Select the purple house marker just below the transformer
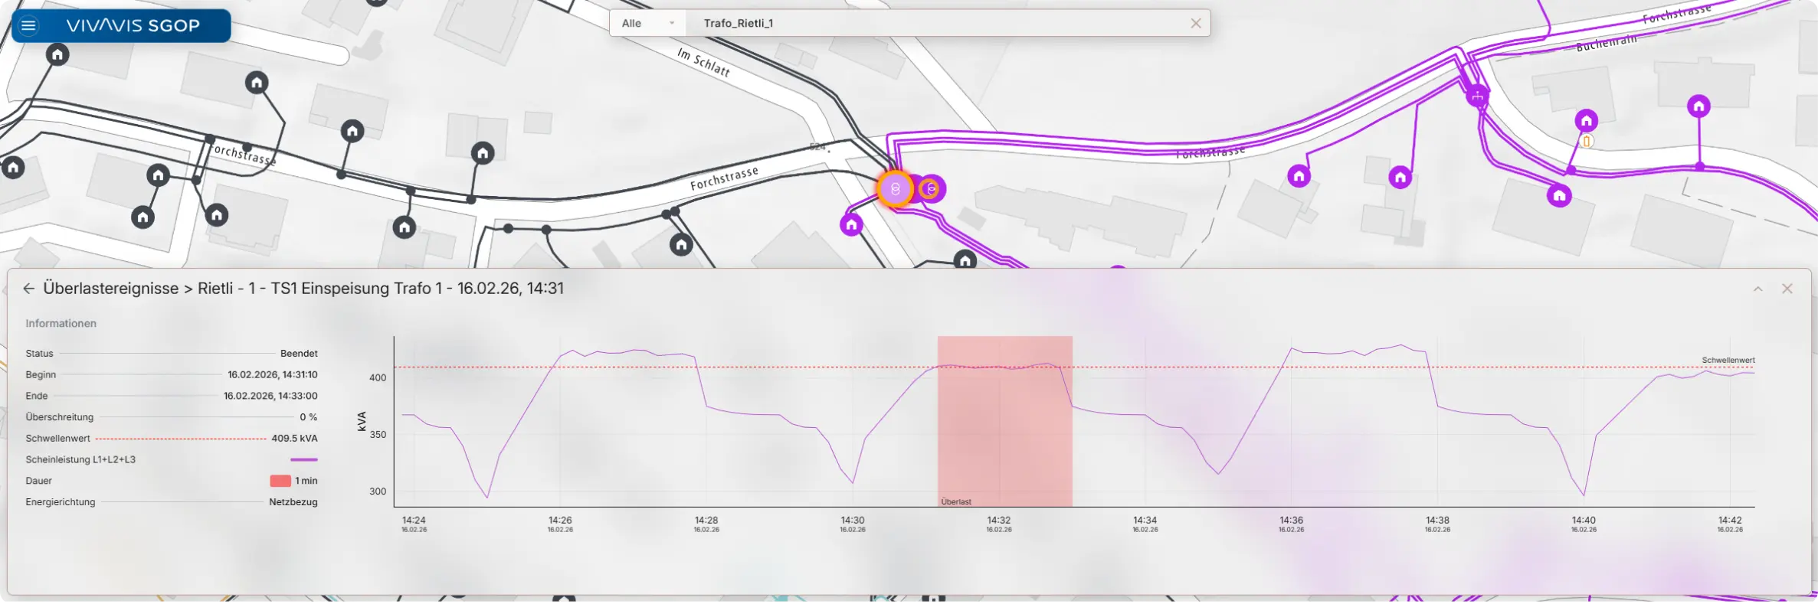This screenshot has width=1818, height=604. [851, 224]
